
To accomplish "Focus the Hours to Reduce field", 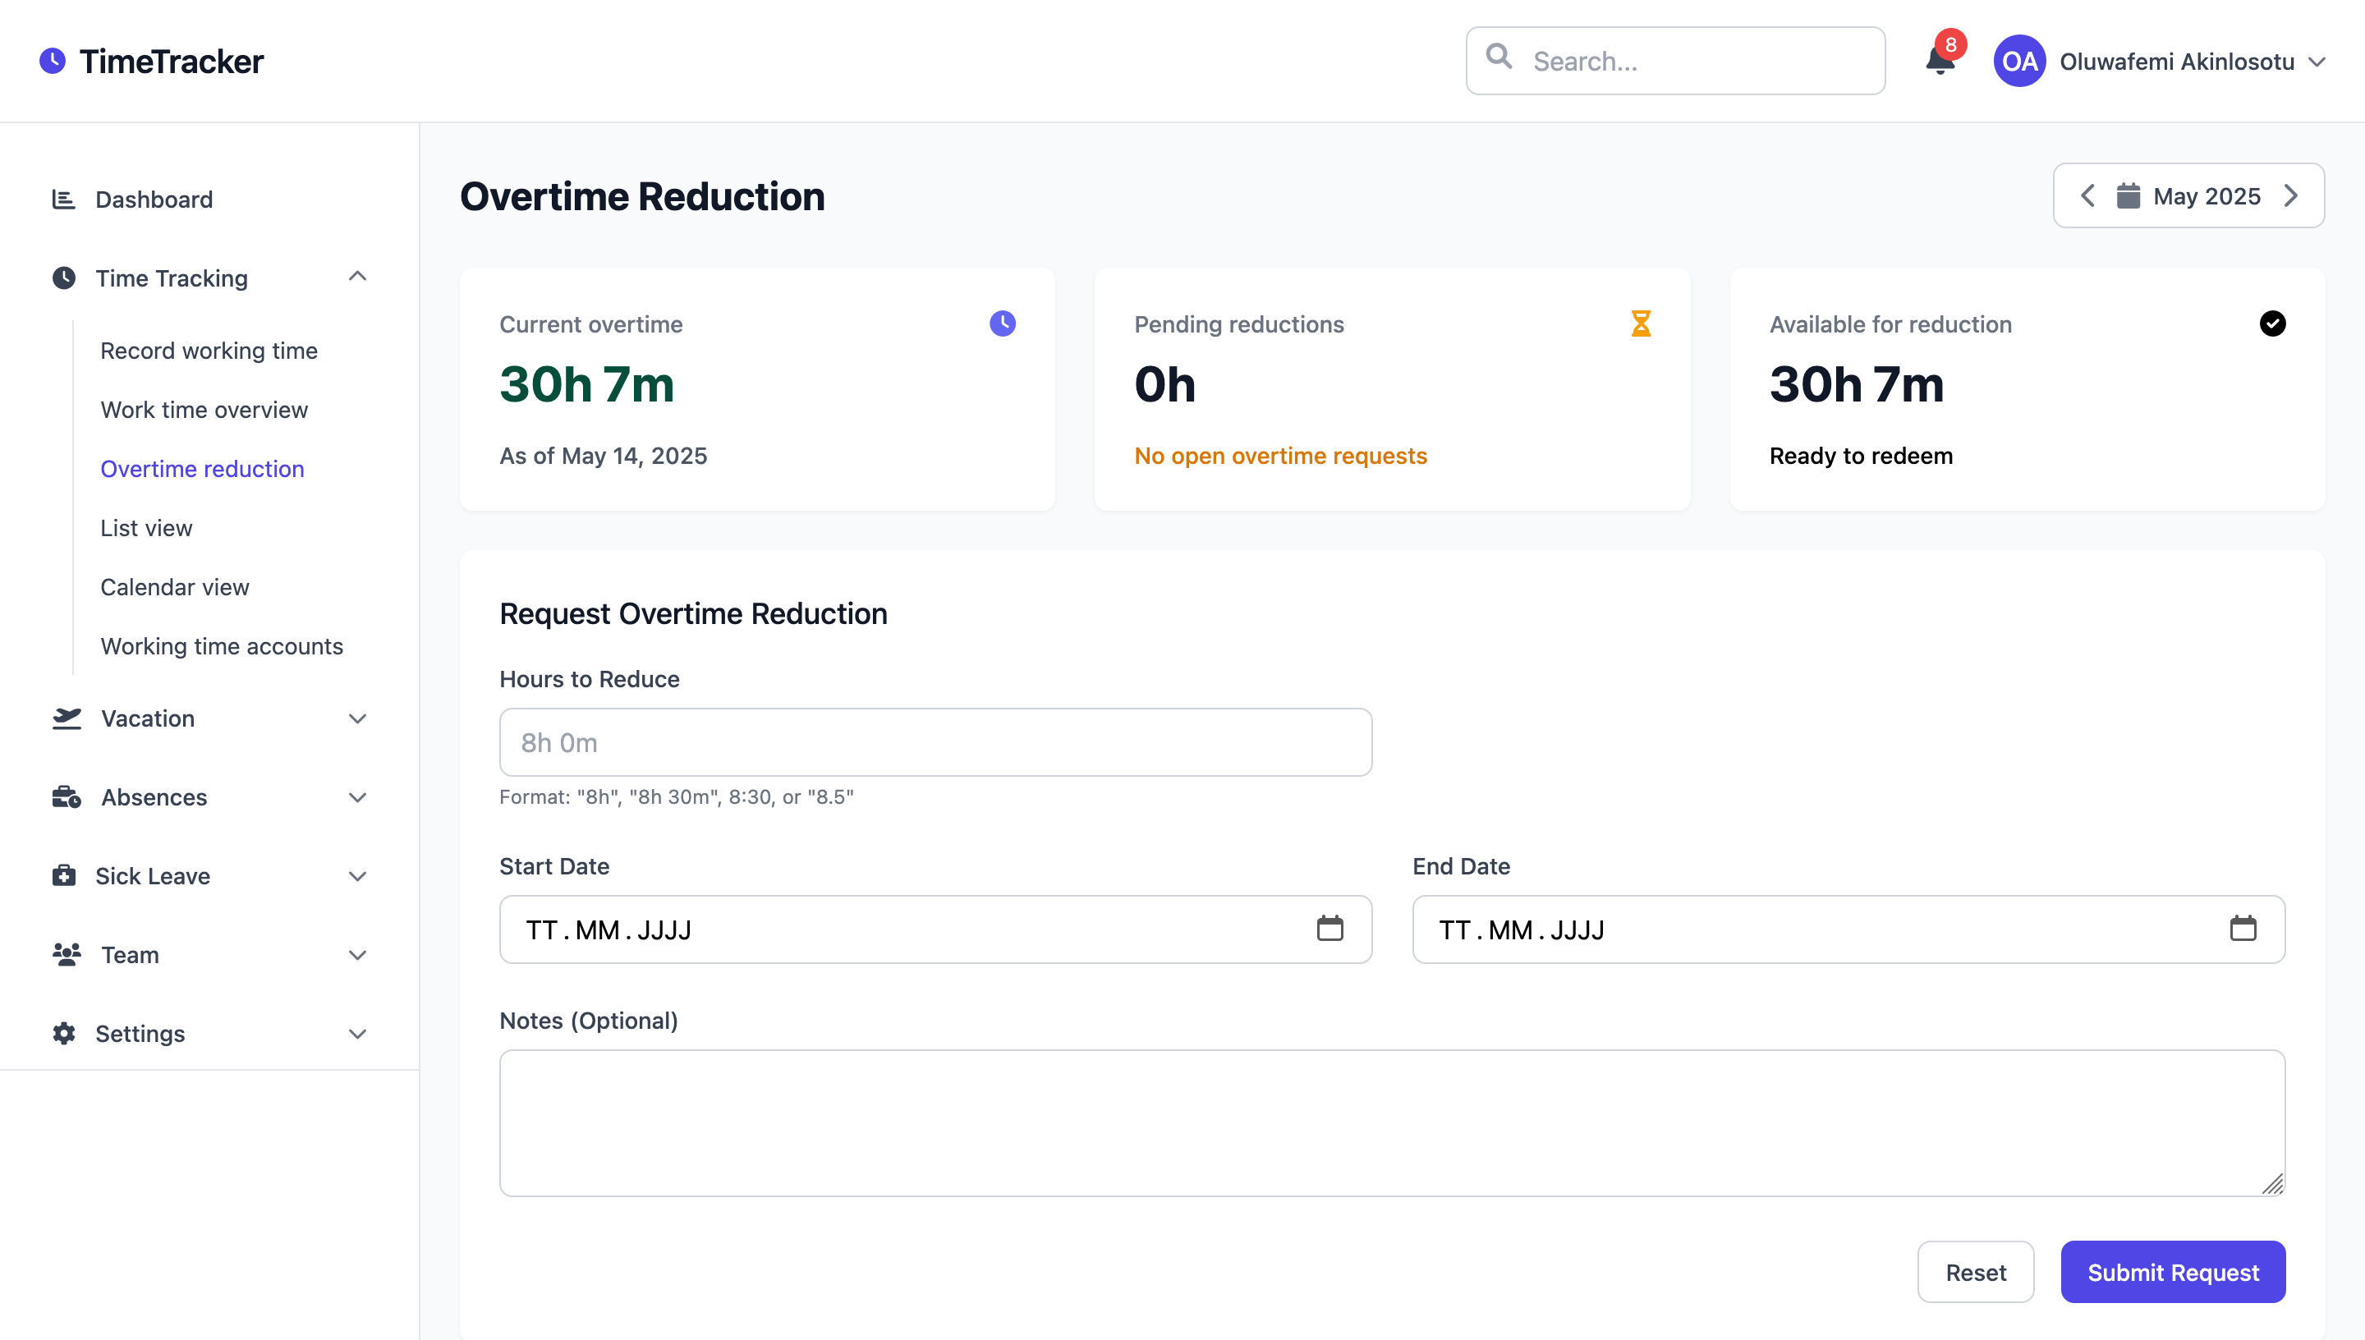I will [x=935, y=741].
